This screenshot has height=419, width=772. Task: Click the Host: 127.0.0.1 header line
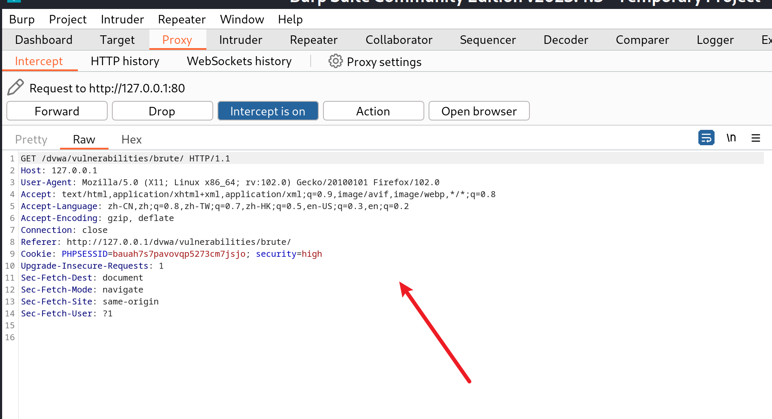(x=59, y=170)
